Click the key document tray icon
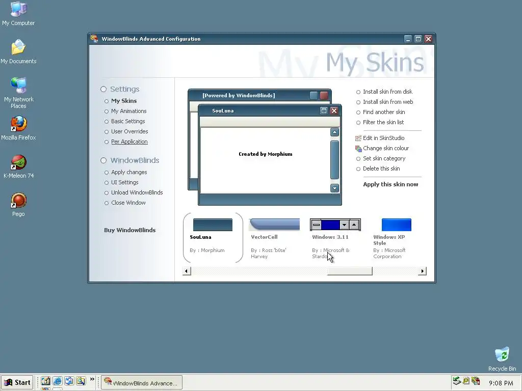Screen dimensions: 522x391 [466, 381]
